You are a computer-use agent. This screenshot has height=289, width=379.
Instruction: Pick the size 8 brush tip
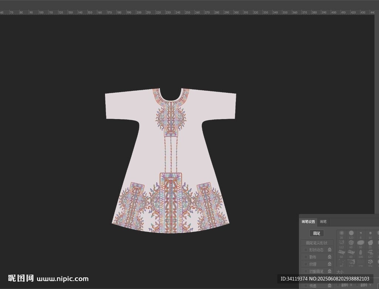(x=360, y=234)
